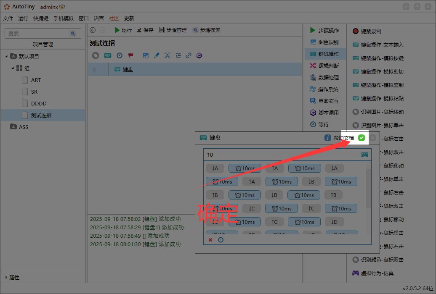Click the link chain icon in step toolbar
The height and width of the screenshot is (294, 436).
click(x=189, y=55)
